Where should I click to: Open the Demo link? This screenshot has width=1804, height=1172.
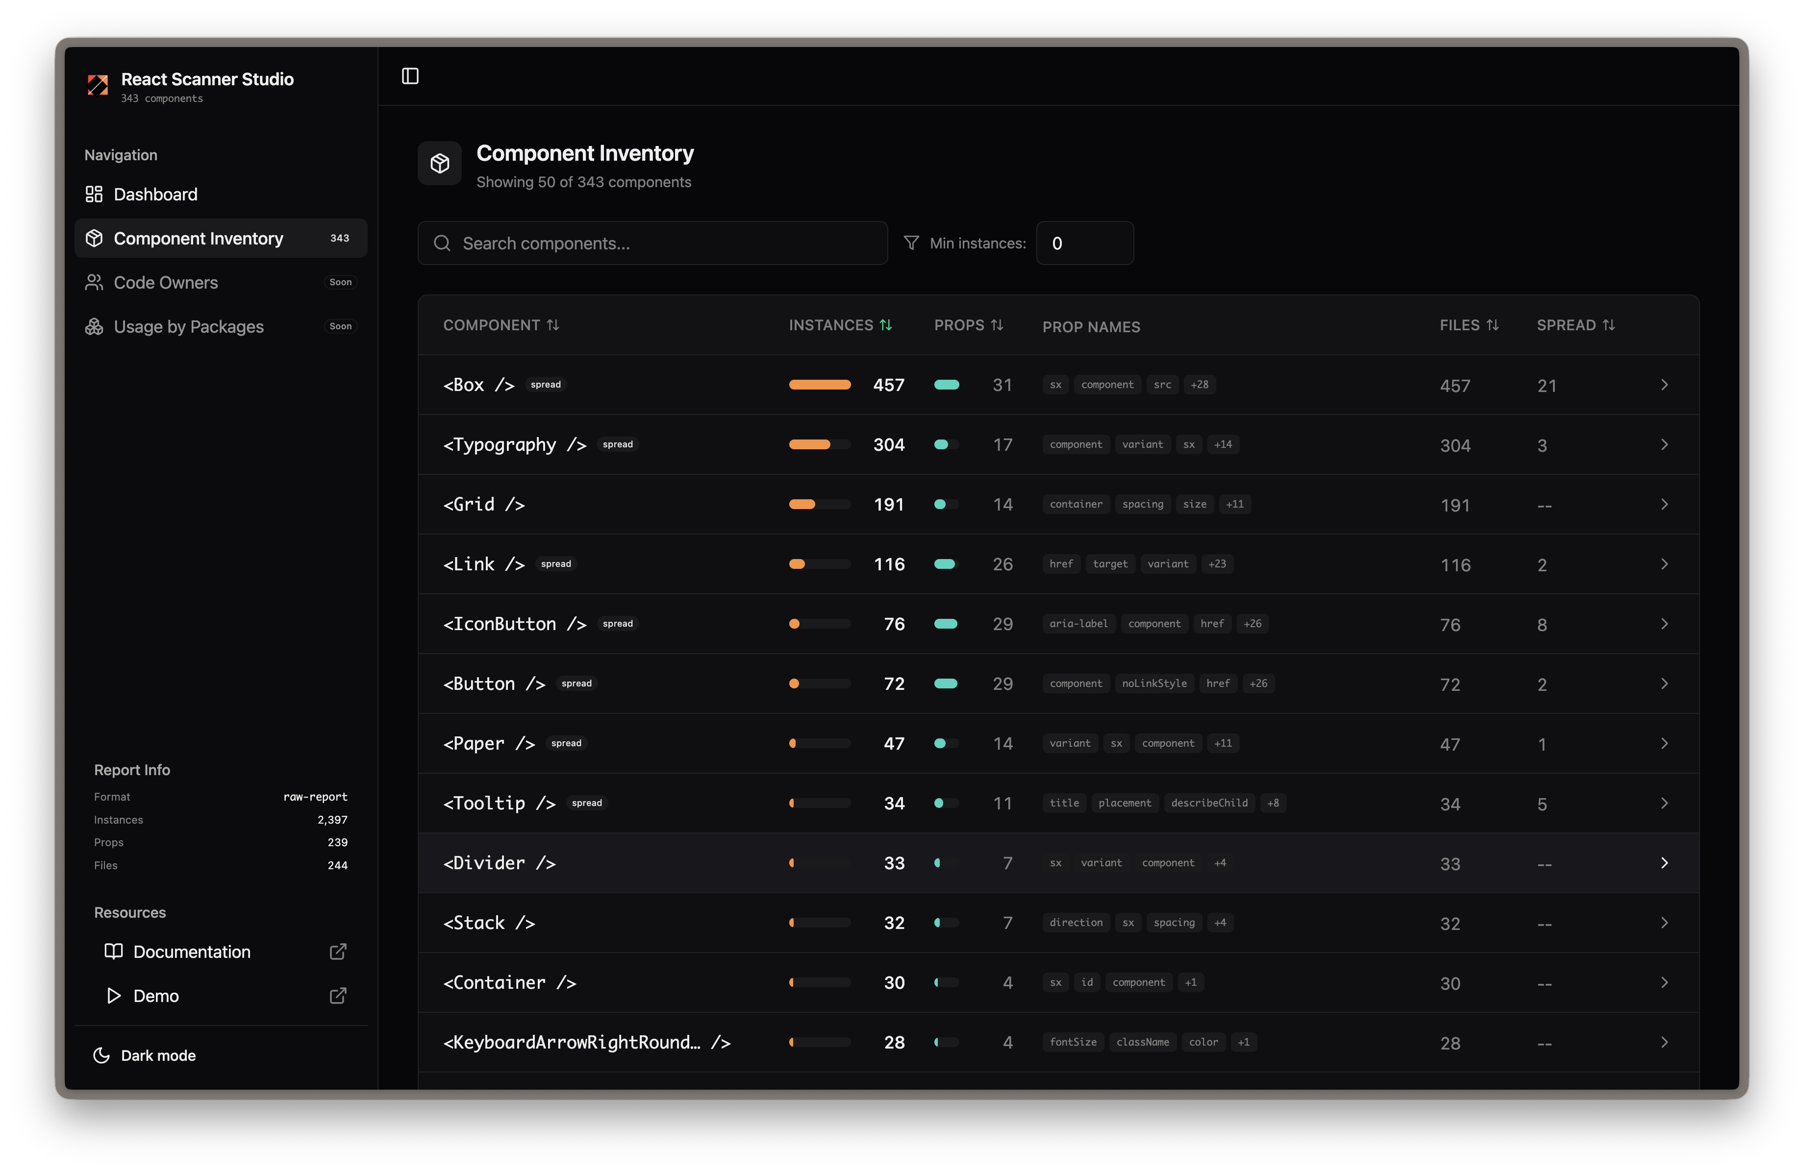158,996
